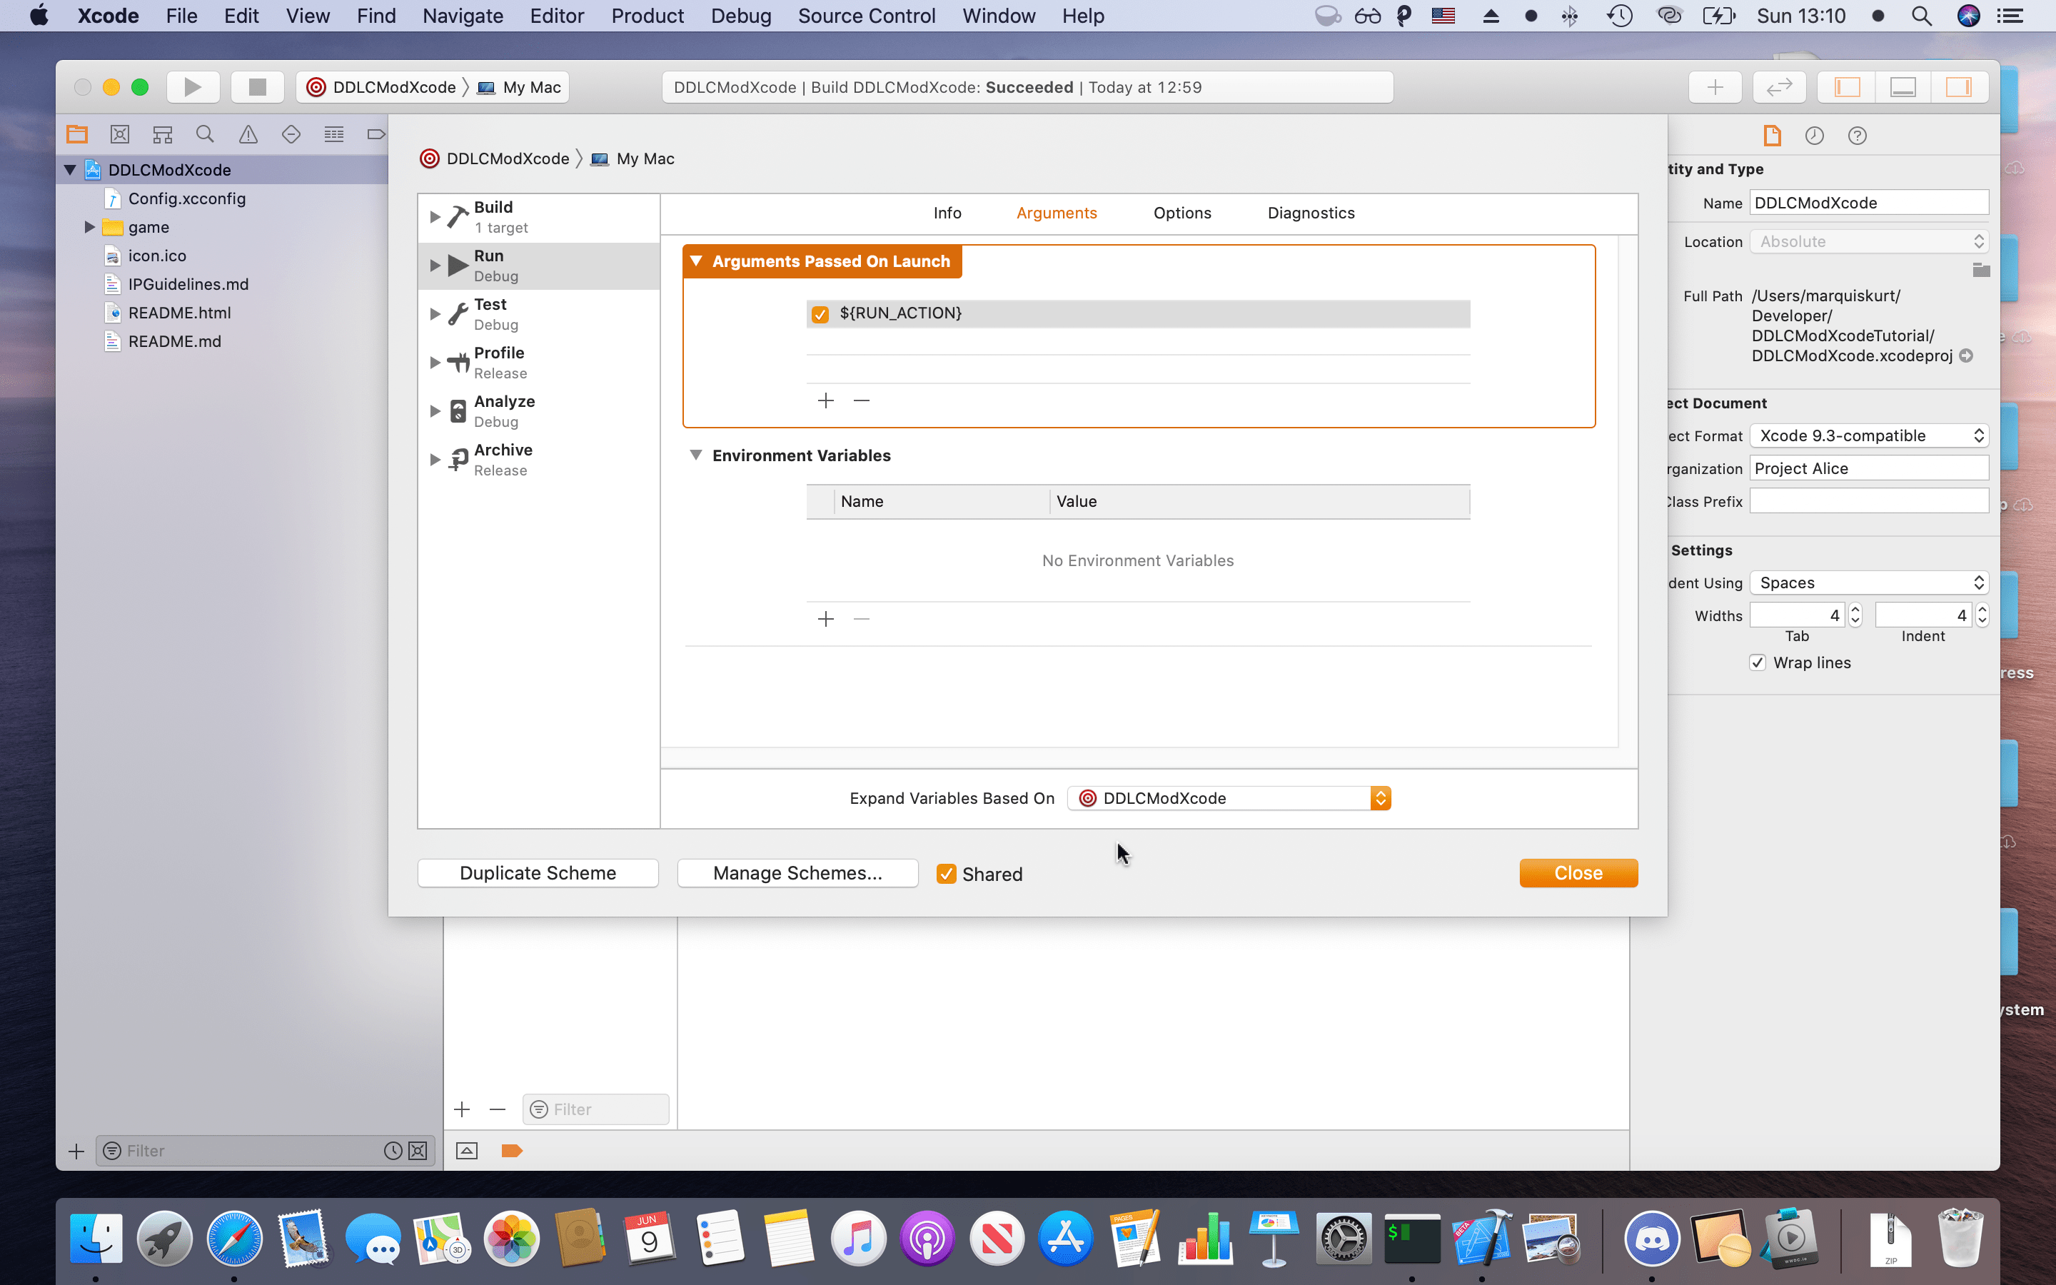Click the code review arrows button
This screenshot has height=1285, width=2056.
pos(1779,86)
